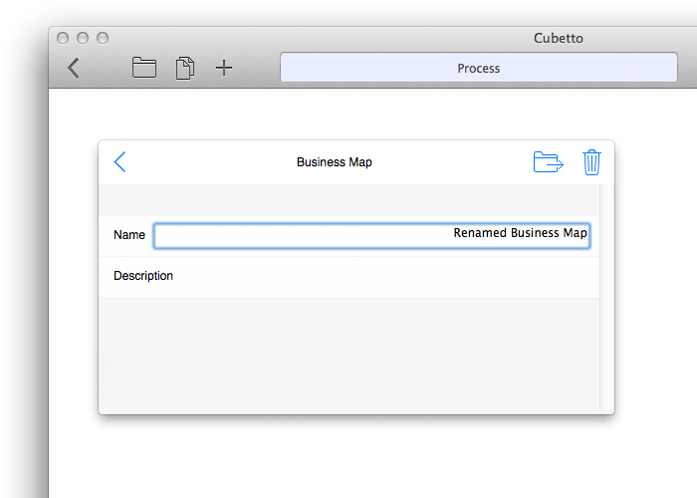Minimize the Cubetto window

pos(83,38)
